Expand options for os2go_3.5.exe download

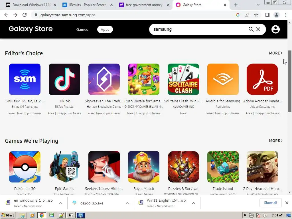(x=127, y=203)
